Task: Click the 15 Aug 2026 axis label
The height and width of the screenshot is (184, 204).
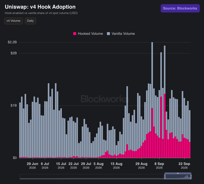Action: [116, 165]
